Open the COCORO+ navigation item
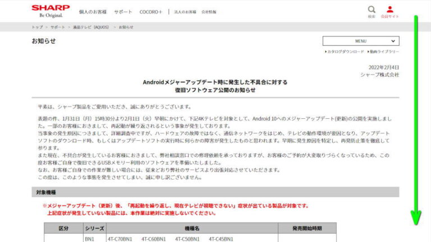This screenshot has width=431, height=242. pos(150,11)
